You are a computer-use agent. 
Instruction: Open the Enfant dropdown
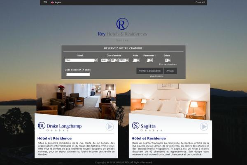pos(168,60)
